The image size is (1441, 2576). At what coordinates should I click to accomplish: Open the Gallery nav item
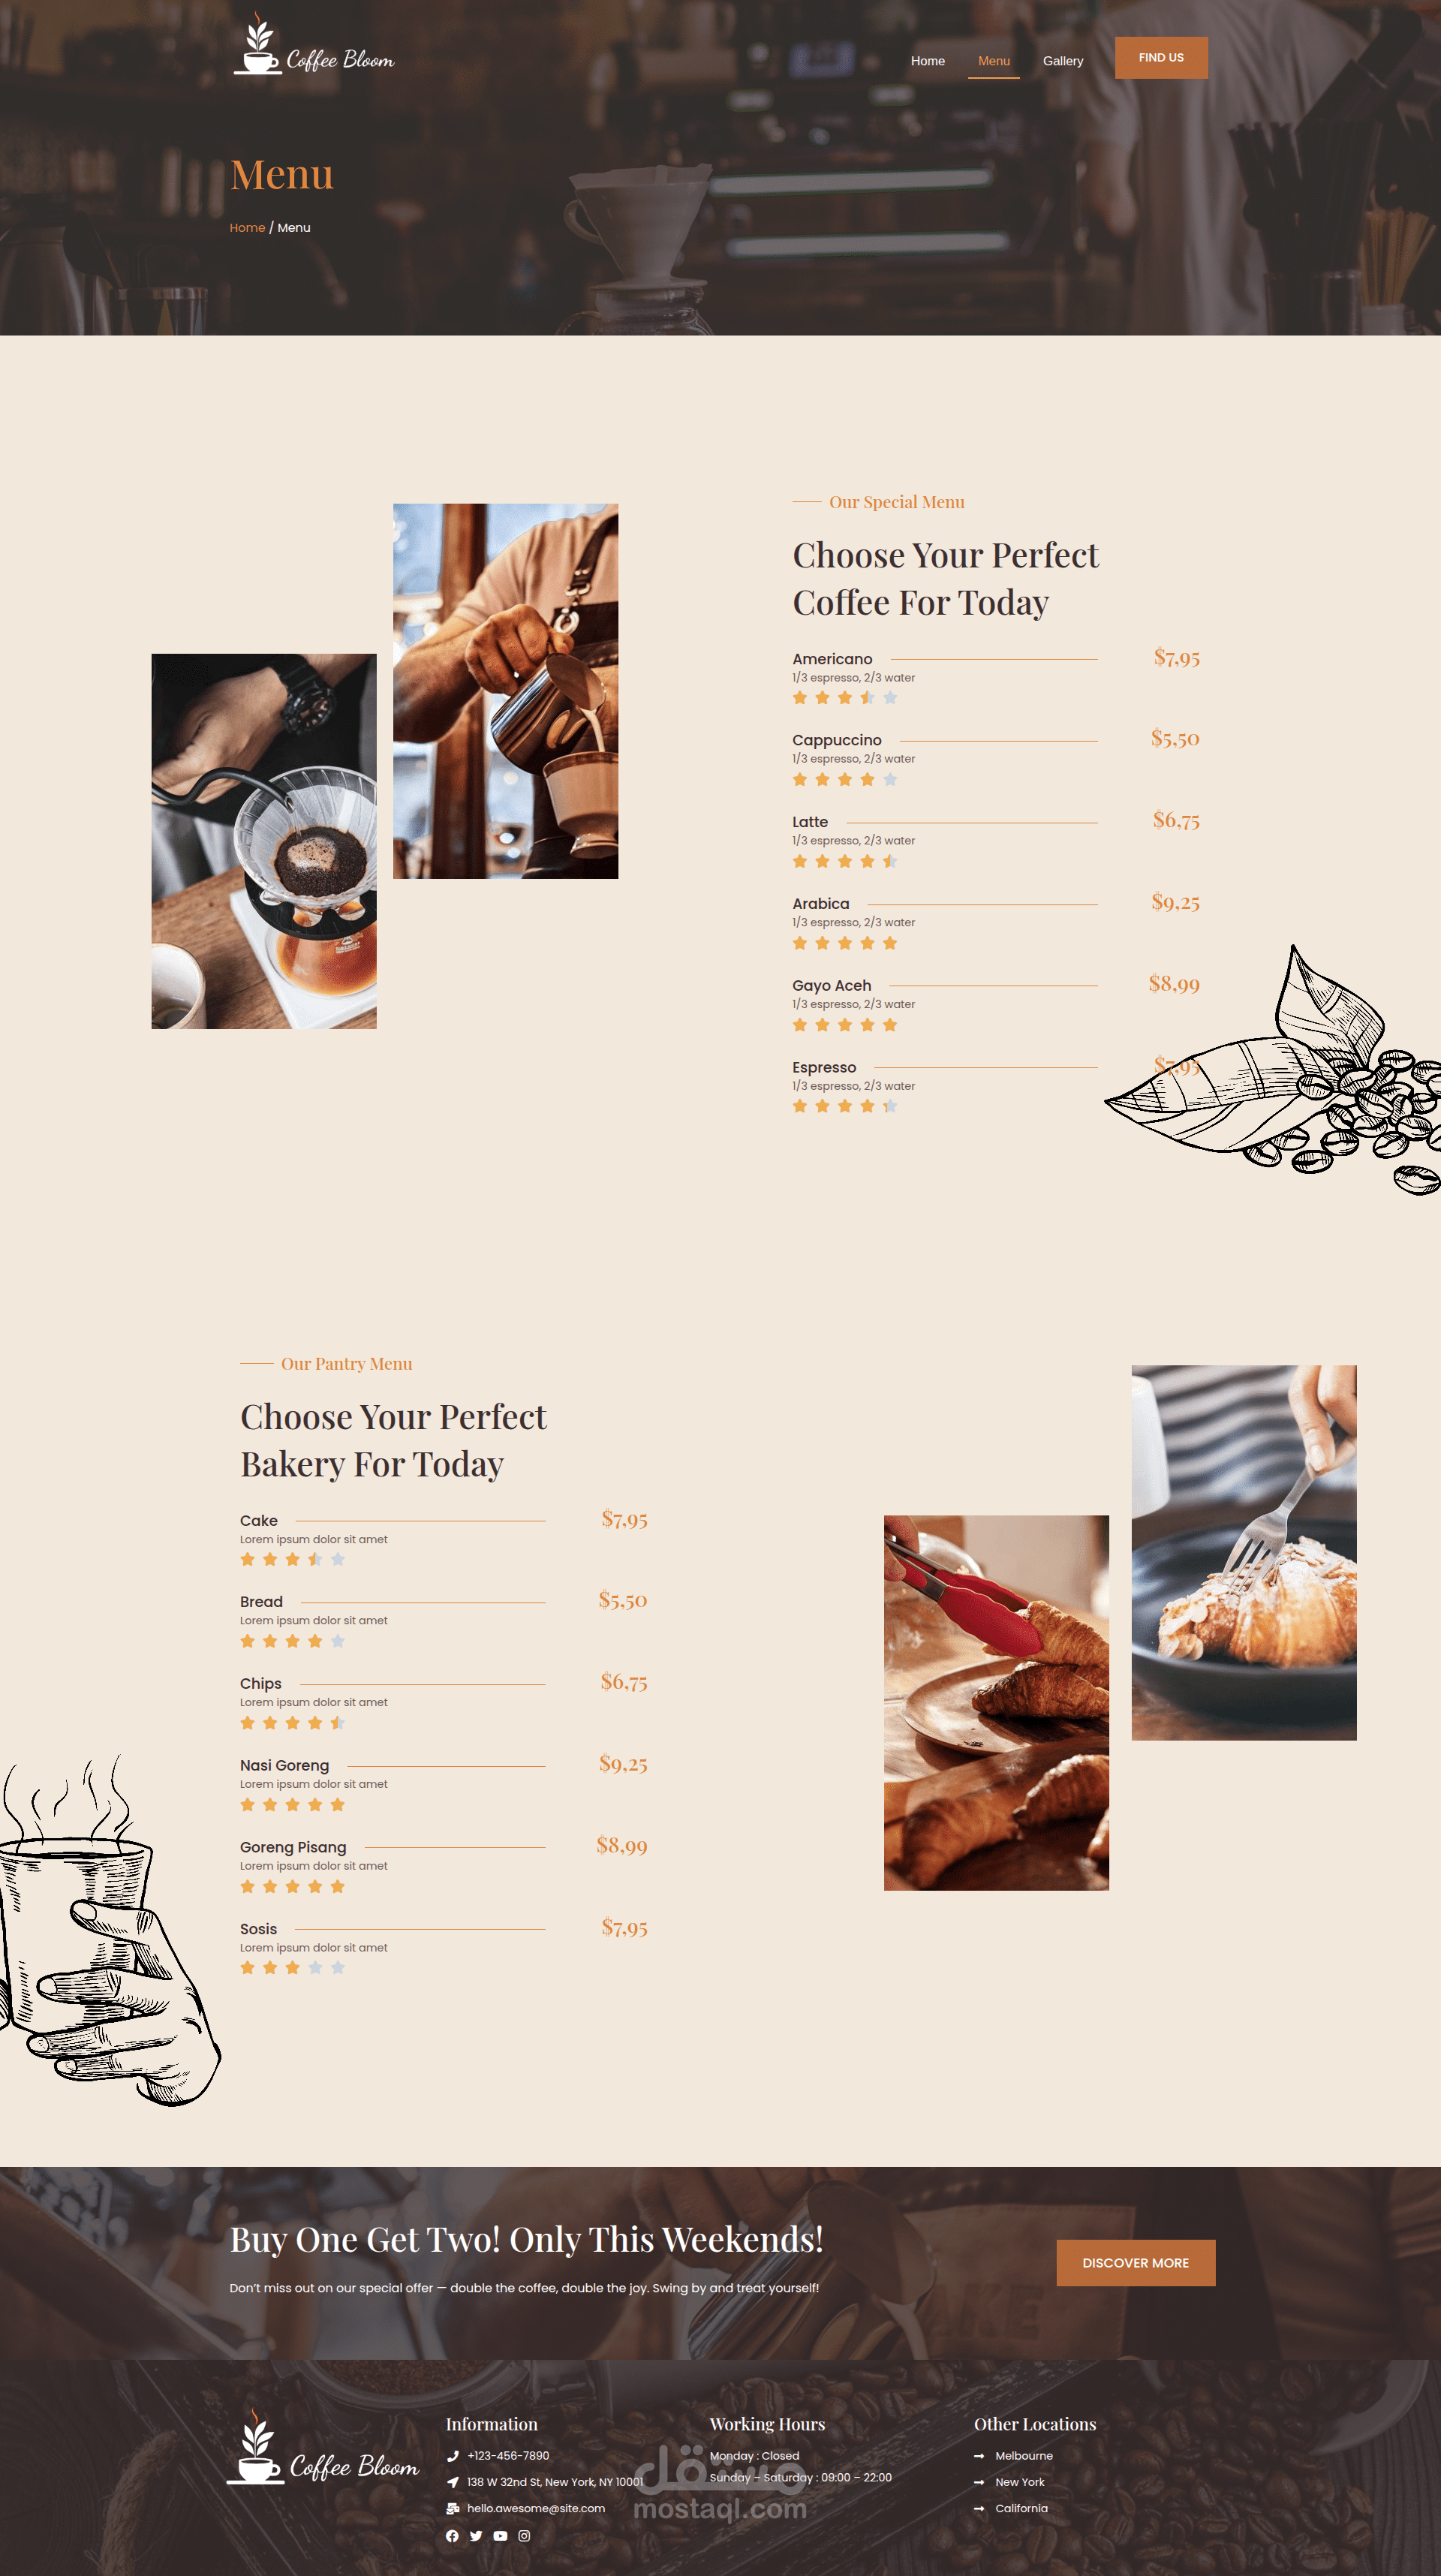(1063, 61)
